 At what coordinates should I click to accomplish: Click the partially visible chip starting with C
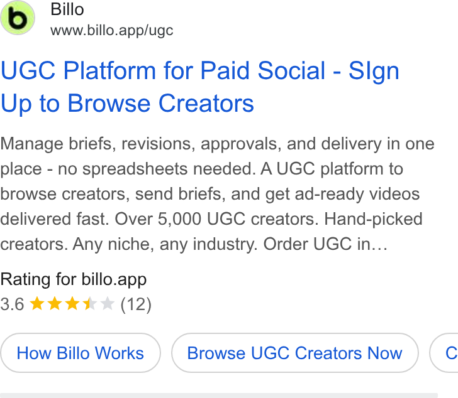click(x=444, y=353)
